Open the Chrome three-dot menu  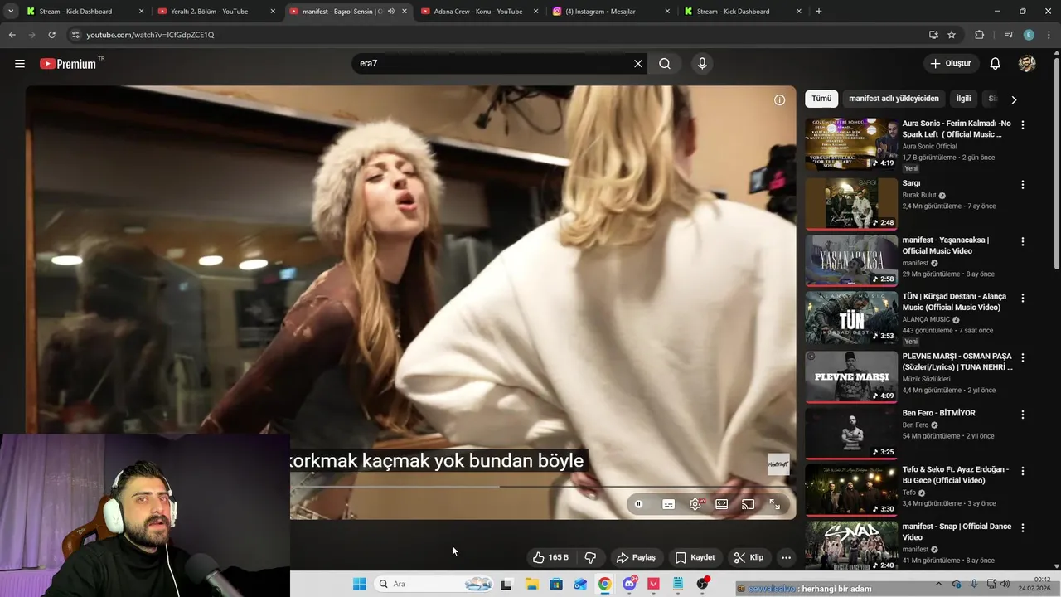pyautogui.click(x=1049, y=35)
